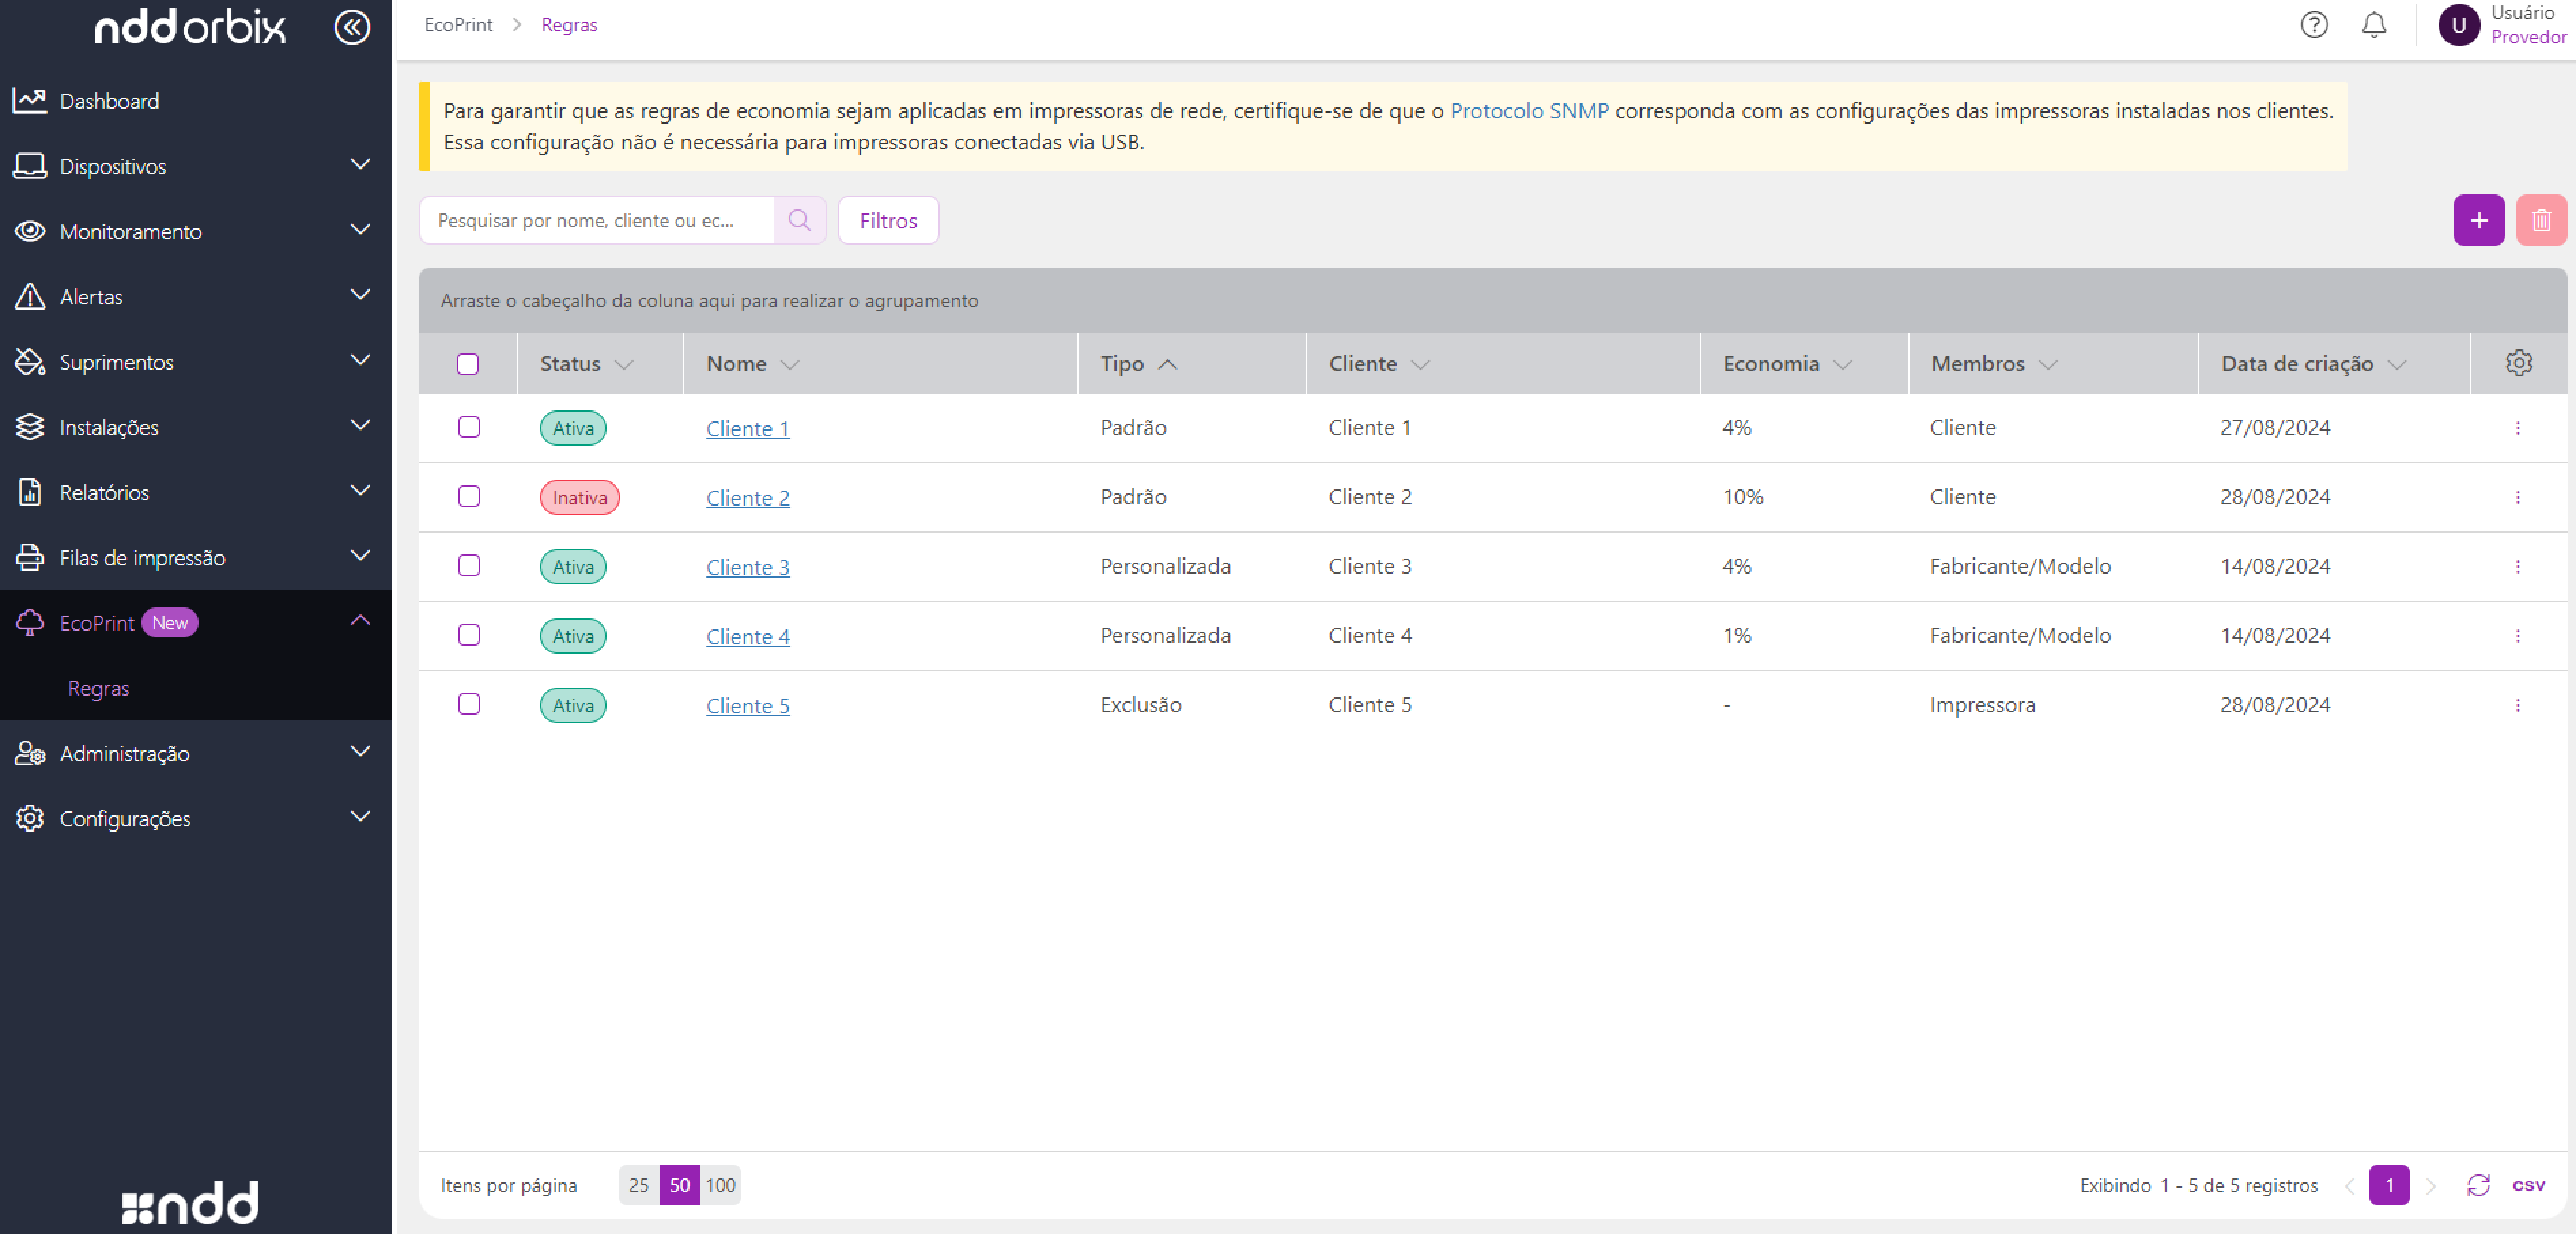Open column settings gear in table header

pos(2518,363)
